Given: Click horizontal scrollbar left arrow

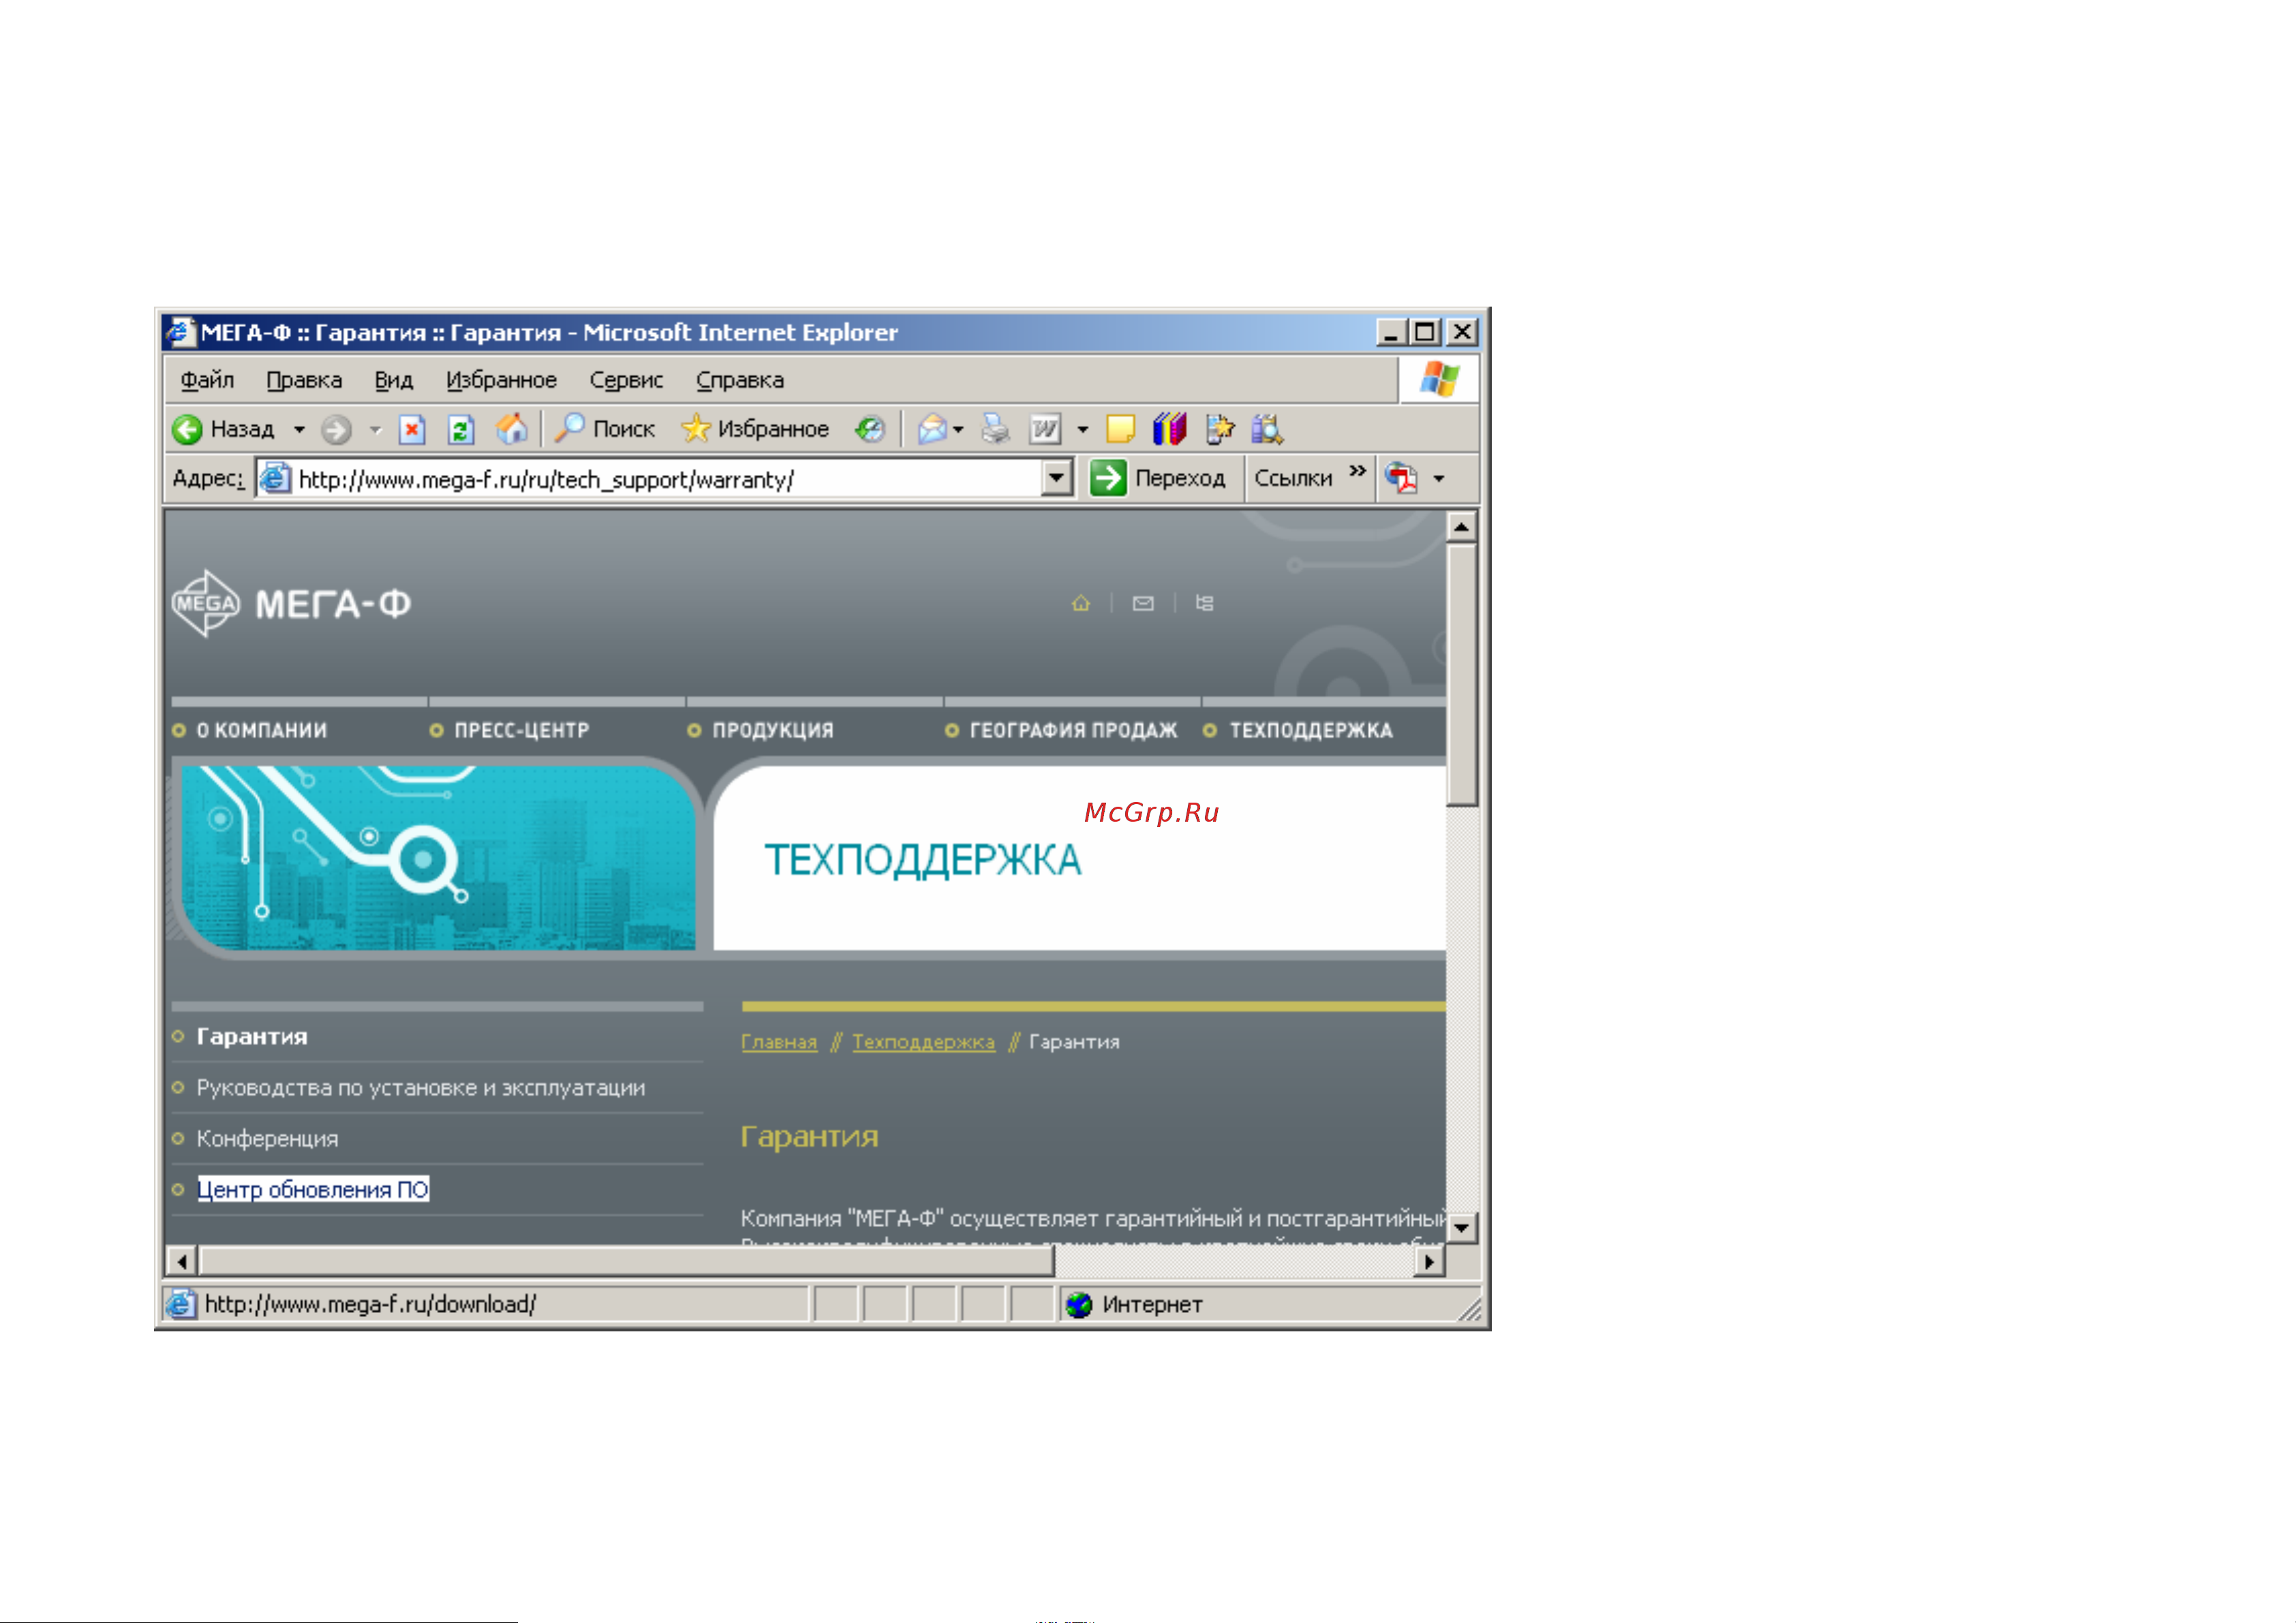Looking at the screenshot, I should [x=182, y=1262].
